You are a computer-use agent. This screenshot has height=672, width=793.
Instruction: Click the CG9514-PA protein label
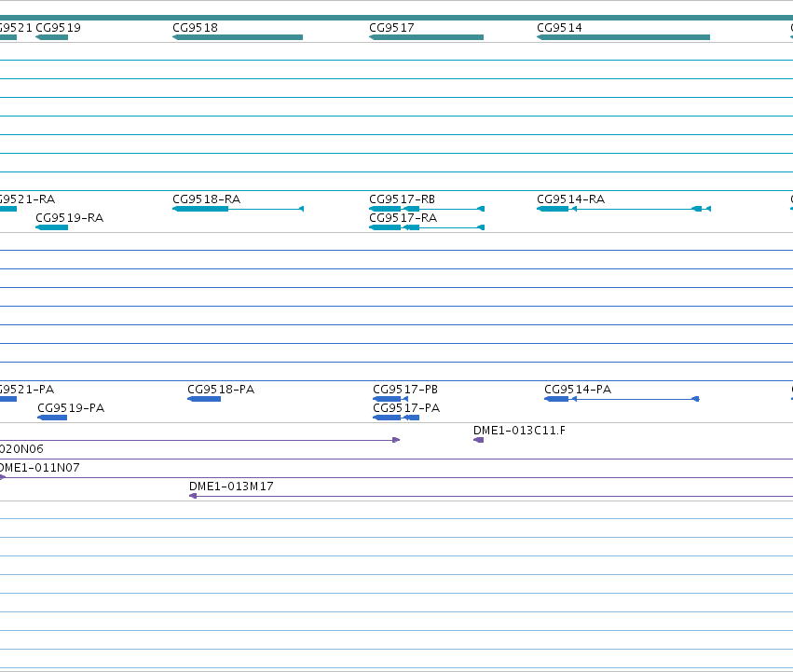point(578,390)
